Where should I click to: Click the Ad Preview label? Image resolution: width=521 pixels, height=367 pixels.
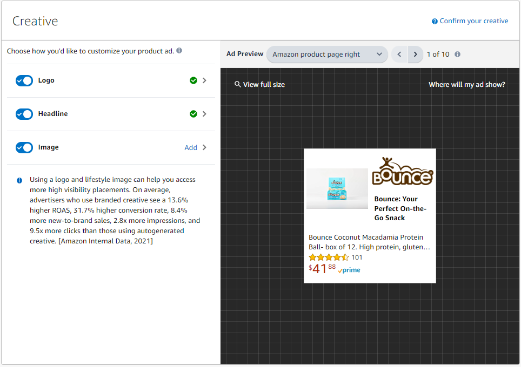(x=245, y=54)
